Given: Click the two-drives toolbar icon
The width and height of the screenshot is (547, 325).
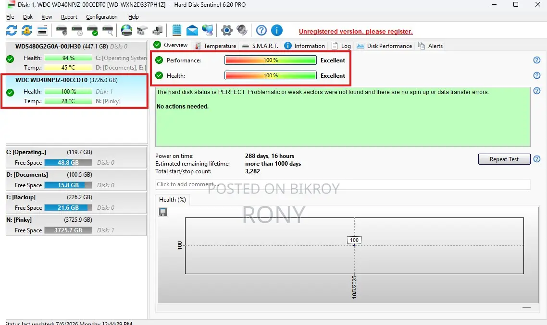Looking at the screenshot, I should (x=142, y=31).
